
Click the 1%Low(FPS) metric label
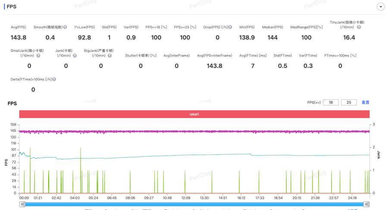point(84,27)
